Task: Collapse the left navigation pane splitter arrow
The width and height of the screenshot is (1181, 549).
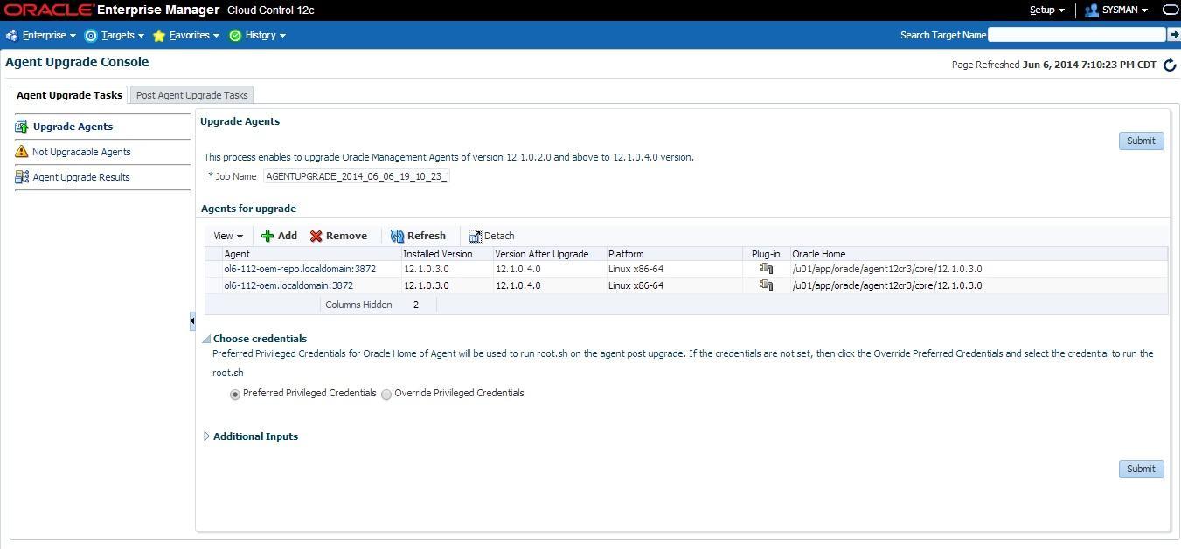Action: pos(192,321)
